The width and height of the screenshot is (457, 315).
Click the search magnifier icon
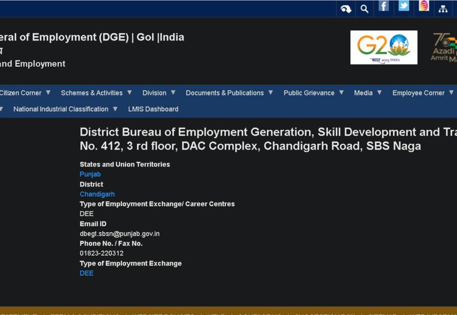tap(364, 9)
